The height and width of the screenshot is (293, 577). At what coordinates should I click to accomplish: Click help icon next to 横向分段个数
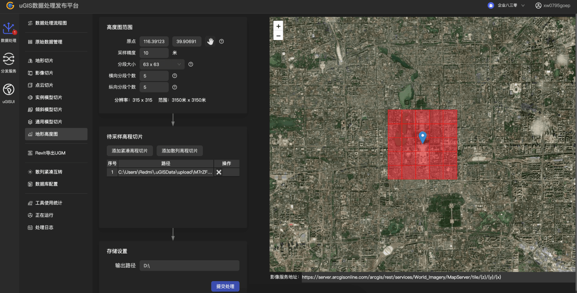175,76
